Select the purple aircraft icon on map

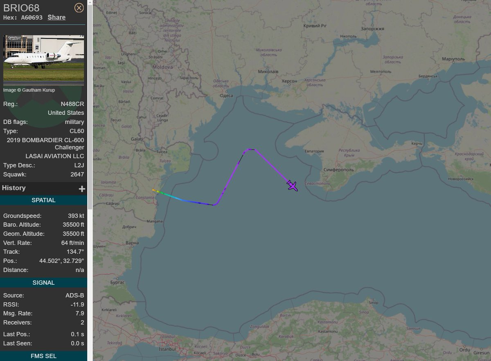292,185
